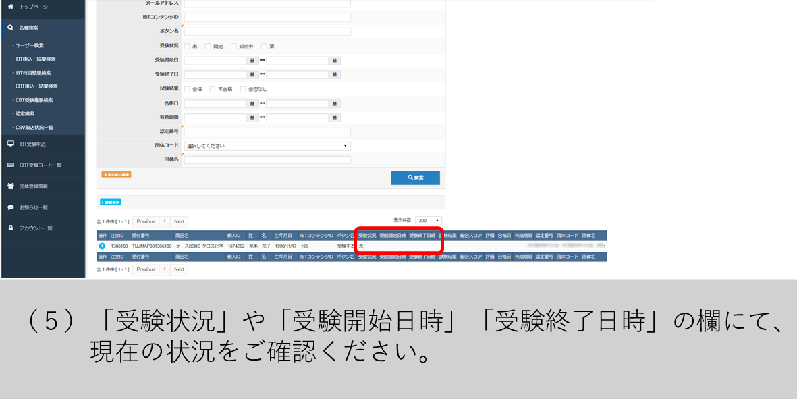
Task: Check the 開始 exam status checkbox
Action: coord(208,47)
